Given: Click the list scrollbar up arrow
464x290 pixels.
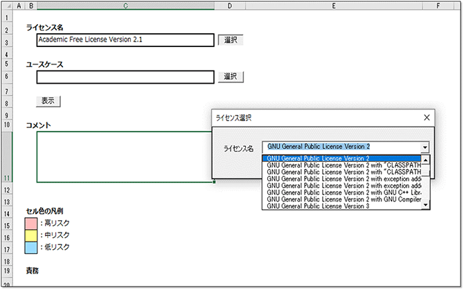Looking at the screenshot, I should pos(425,159).
